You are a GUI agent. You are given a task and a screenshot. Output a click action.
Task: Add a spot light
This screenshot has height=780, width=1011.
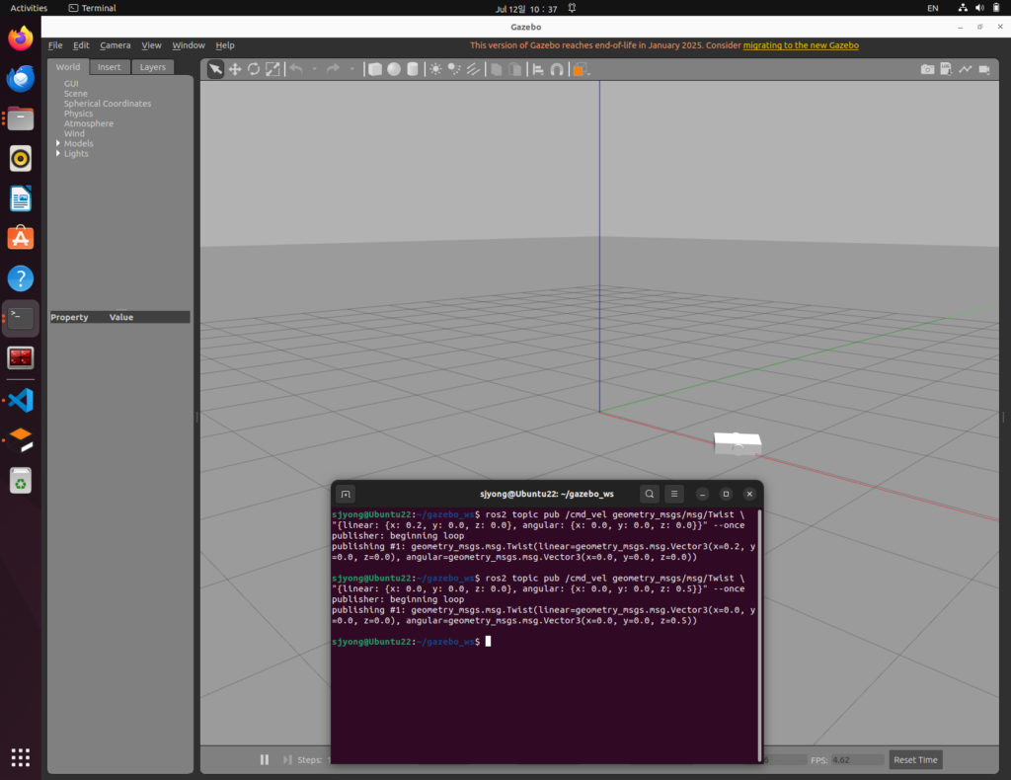[x=454, y=69]
